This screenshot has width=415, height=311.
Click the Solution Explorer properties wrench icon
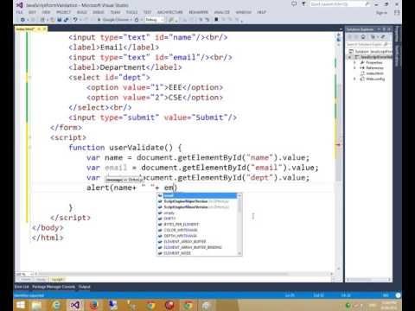click(x=383, y=37)
